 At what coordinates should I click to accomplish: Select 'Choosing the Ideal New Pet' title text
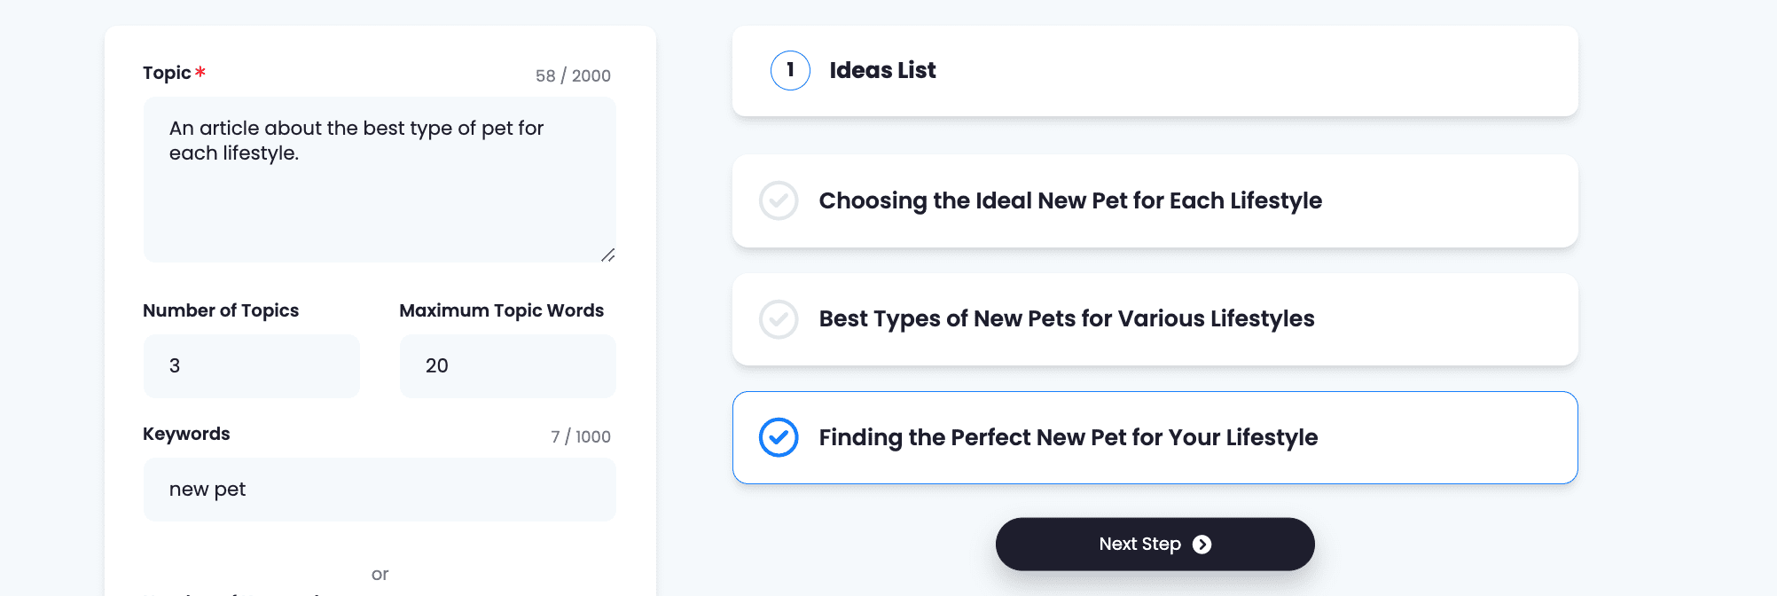[x=1070, y=201]
